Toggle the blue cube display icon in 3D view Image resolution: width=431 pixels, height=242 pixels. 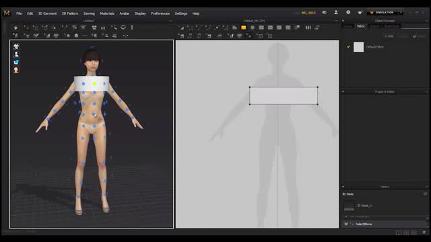pyautogui.click(x=16, y=62)
